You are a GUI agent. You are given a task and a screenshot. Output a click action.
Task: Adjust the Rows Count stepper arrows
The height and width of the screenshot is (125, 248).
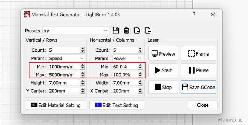[83, 50]
